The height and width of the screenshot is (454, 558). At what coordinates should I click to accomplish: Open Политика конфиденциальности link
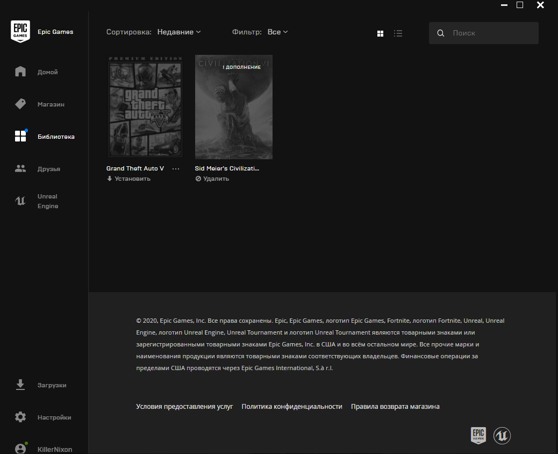tap(292, 407)
